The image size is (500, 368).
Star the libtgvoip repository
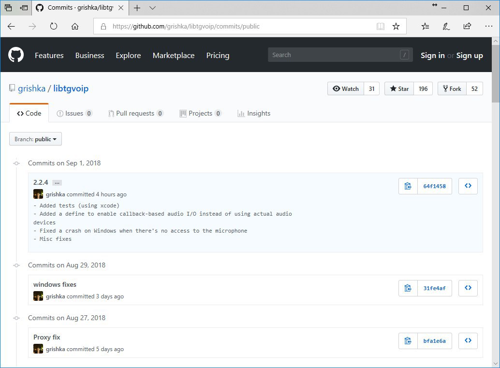pyautogui.click(x=399, y=88)
